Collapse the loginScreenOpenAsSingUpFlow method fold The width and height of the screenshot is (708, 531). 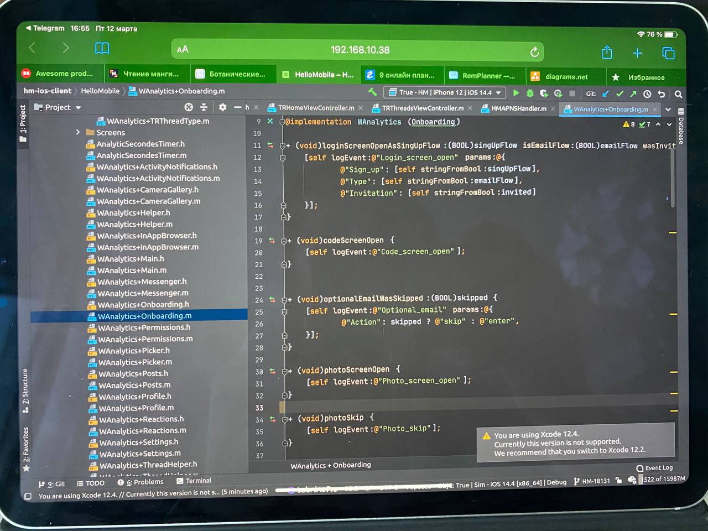pos(283,146)
